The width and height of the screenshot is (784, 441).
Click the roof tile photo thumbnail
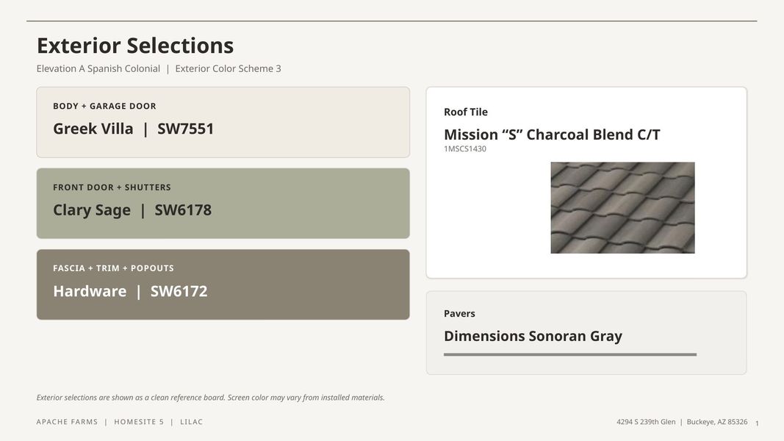(622, 207)
